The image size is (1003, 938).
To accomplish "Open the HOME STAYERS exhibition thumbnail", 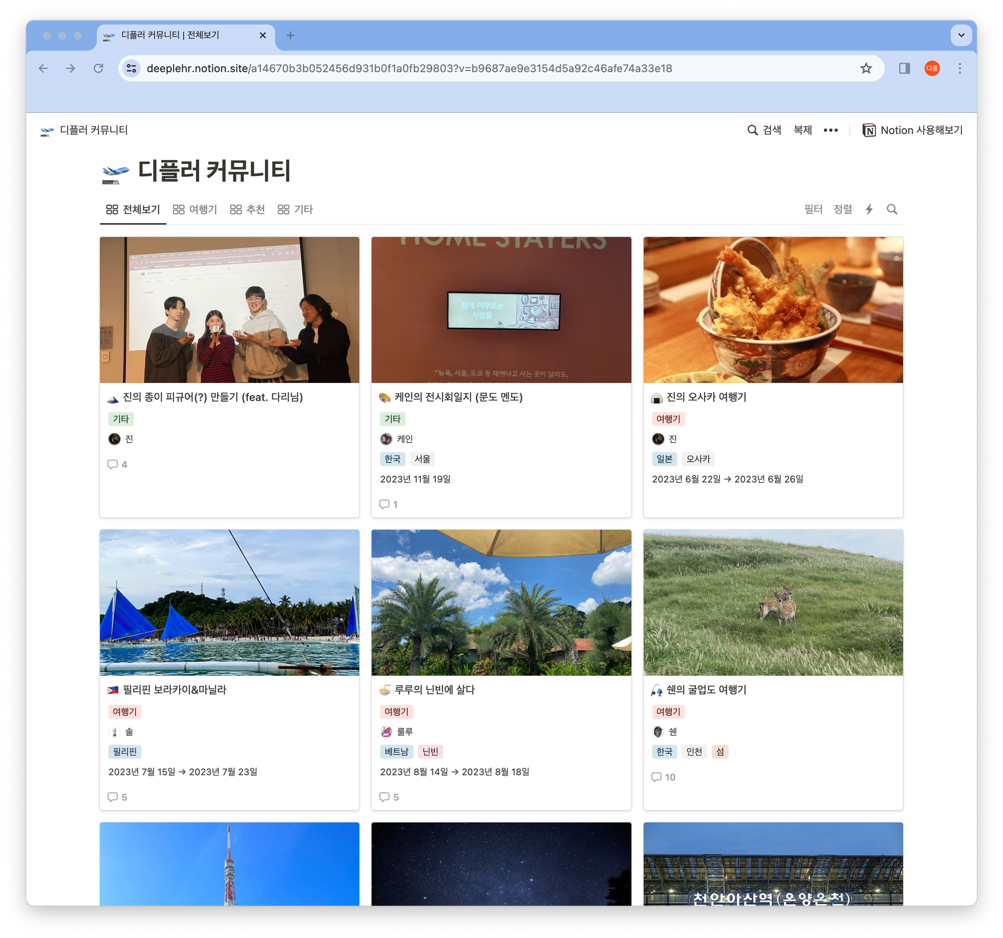I will (501, 310).
